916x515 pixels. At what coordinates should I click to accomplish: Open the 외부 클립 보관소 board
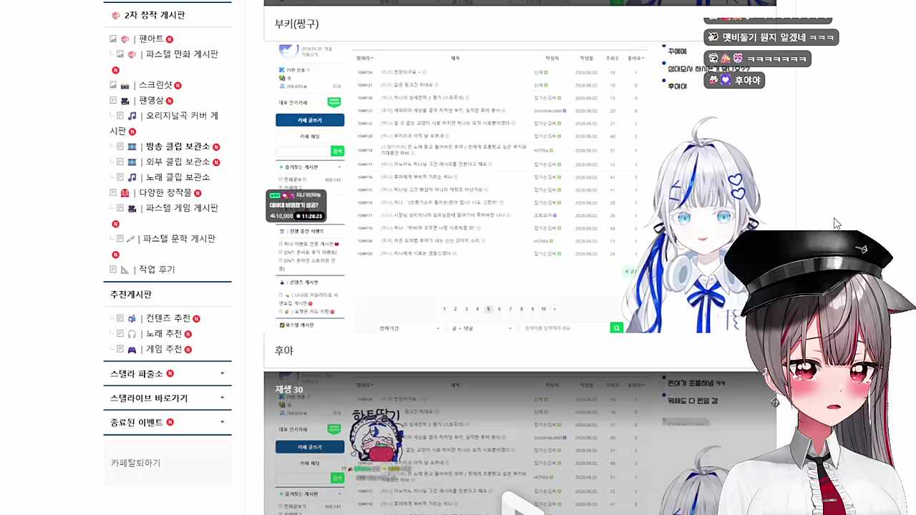tap(178, 162)
